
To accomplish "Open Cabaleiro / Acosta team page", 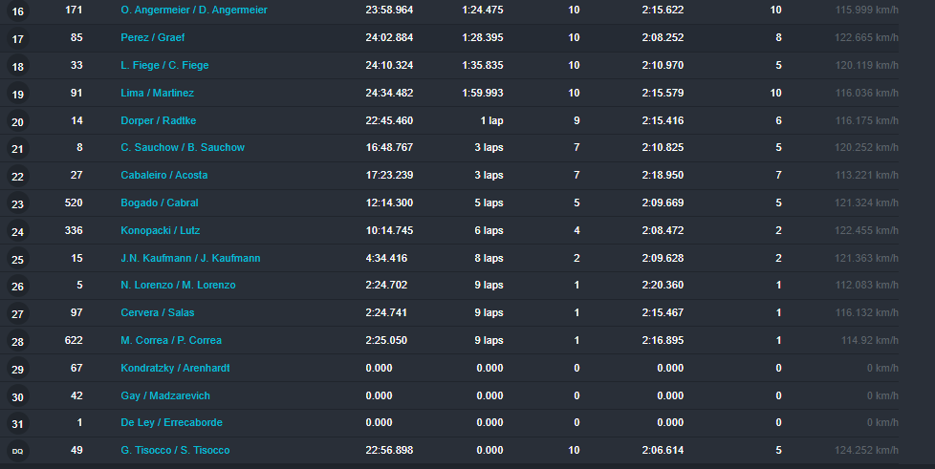I will (x=163, y=175).
